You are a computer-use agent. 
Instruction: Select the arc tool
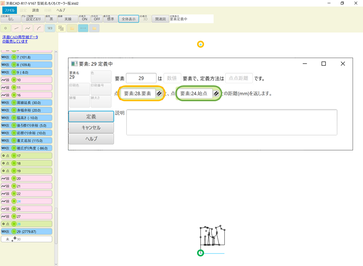point(38,28)
